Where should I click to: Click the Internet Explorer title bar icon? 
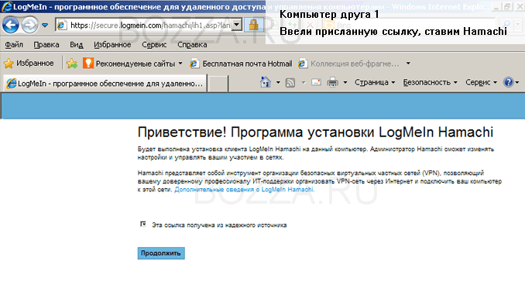[7, 7]
